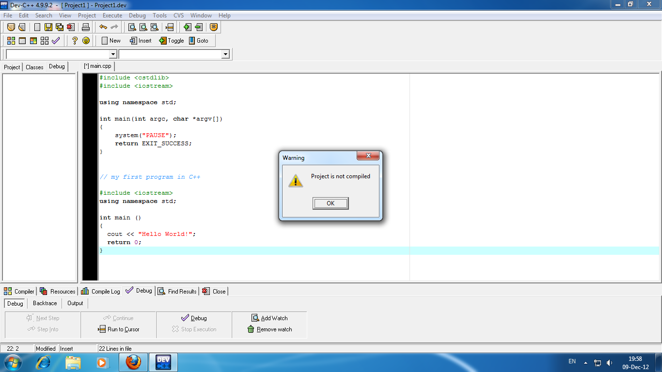
Task: Click OK in the Warning dialog
Action: click(331, 203)
